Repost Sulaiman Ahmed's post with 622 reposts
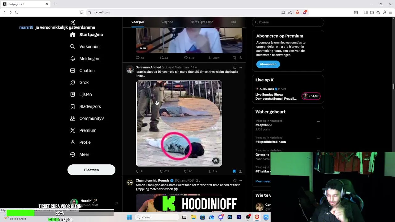This screenshot has width=395, height=222. click(x=164, y=171)
